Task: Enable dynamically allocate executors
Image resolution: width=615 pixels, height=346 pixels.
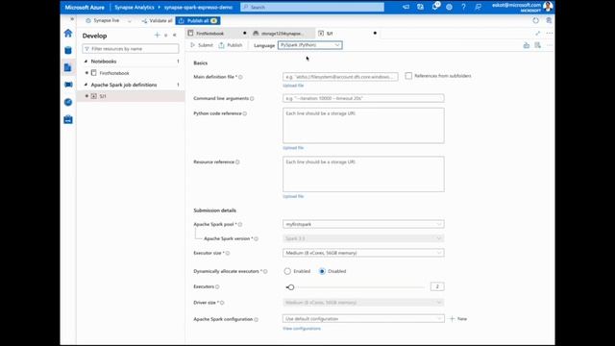Action: tap(287, 271)
